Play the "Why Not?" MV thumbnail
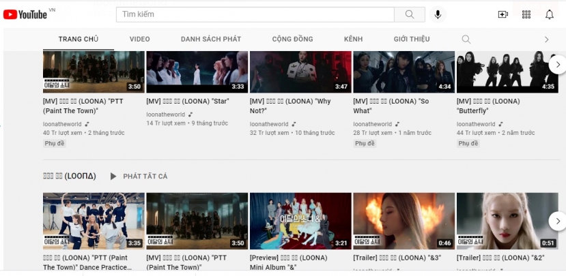 [x=300, y=72]
